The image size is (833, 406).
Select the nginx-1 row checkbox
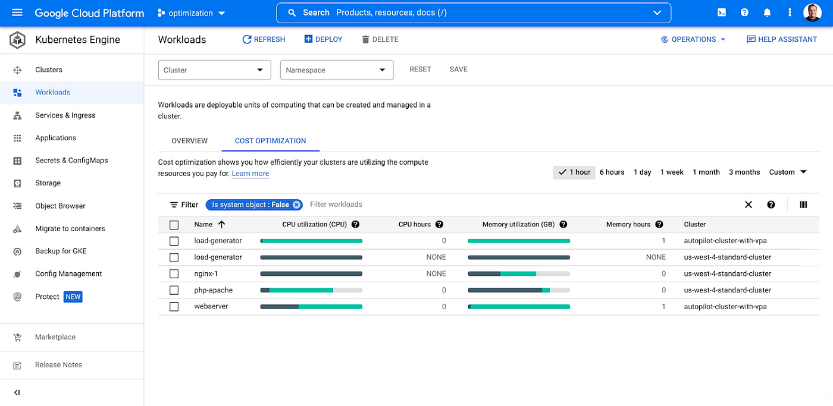point(174,274)
